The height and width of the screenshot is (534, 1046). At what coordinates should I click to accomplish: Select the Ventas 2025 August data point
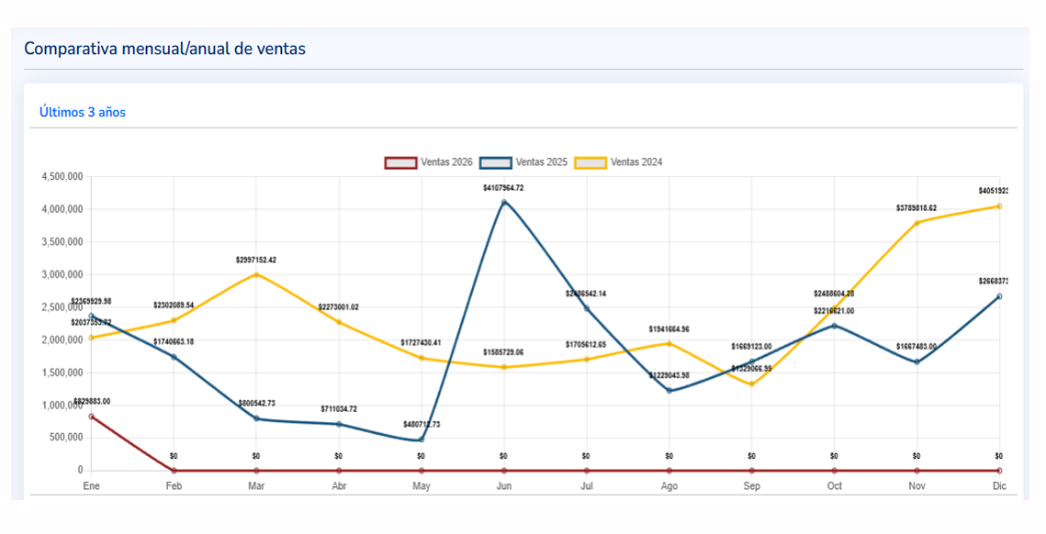[x=669, y=391]
